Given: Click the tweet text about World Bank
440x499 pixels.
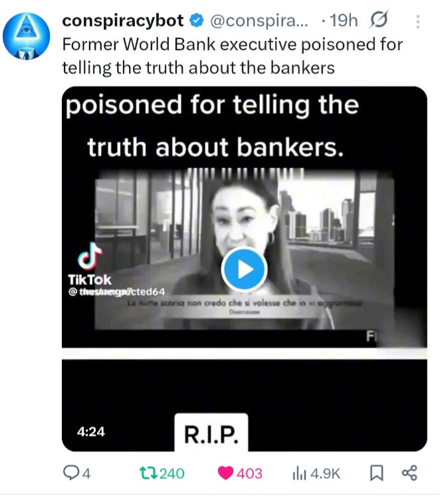Looking at the screenshot, I should tap(233, 56).
